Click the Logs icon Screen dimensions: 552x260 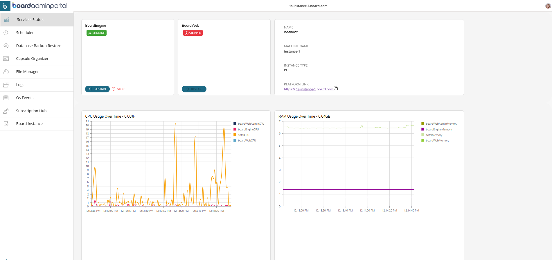pyautogui.click(x=6, y=85)
